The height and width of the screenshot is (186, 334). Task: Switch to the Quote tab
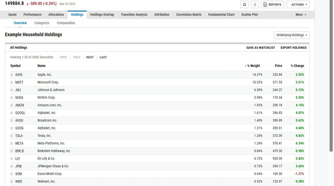pyautogui.click(x=12, y=14)
